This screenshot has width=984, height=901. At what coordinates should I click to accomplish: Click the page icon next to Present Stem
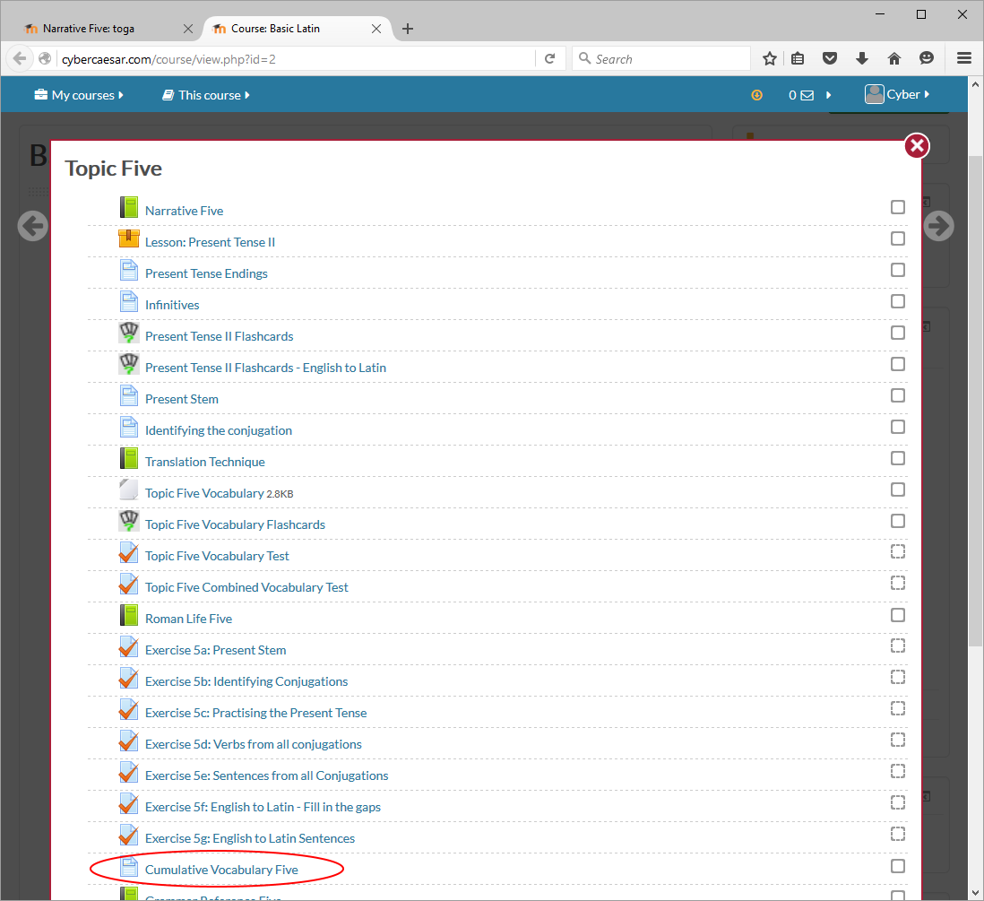point(129,395)
